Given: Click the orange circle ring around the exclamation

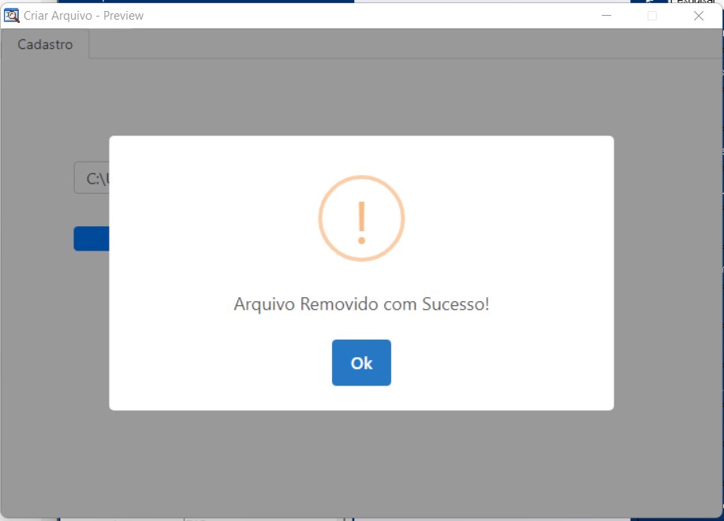Looking at the screenshot, I should (x=321, y=219).
